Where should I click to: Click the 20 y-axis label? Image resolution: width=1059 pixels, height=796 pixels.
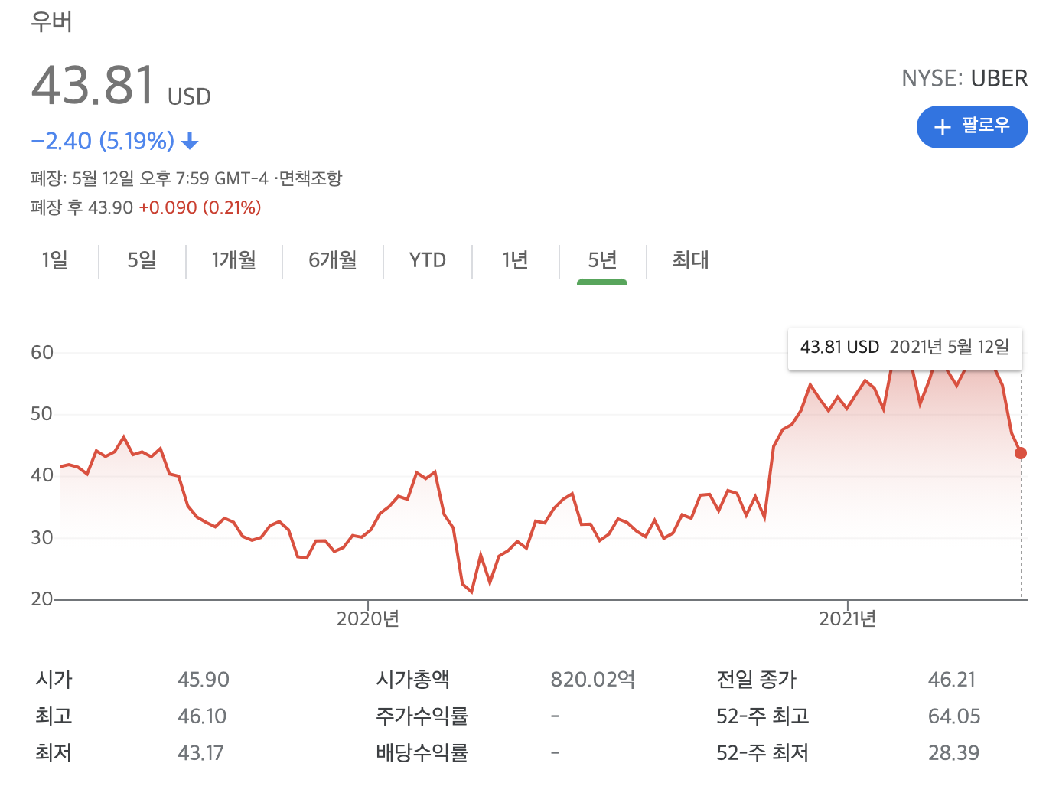(42, 599)
